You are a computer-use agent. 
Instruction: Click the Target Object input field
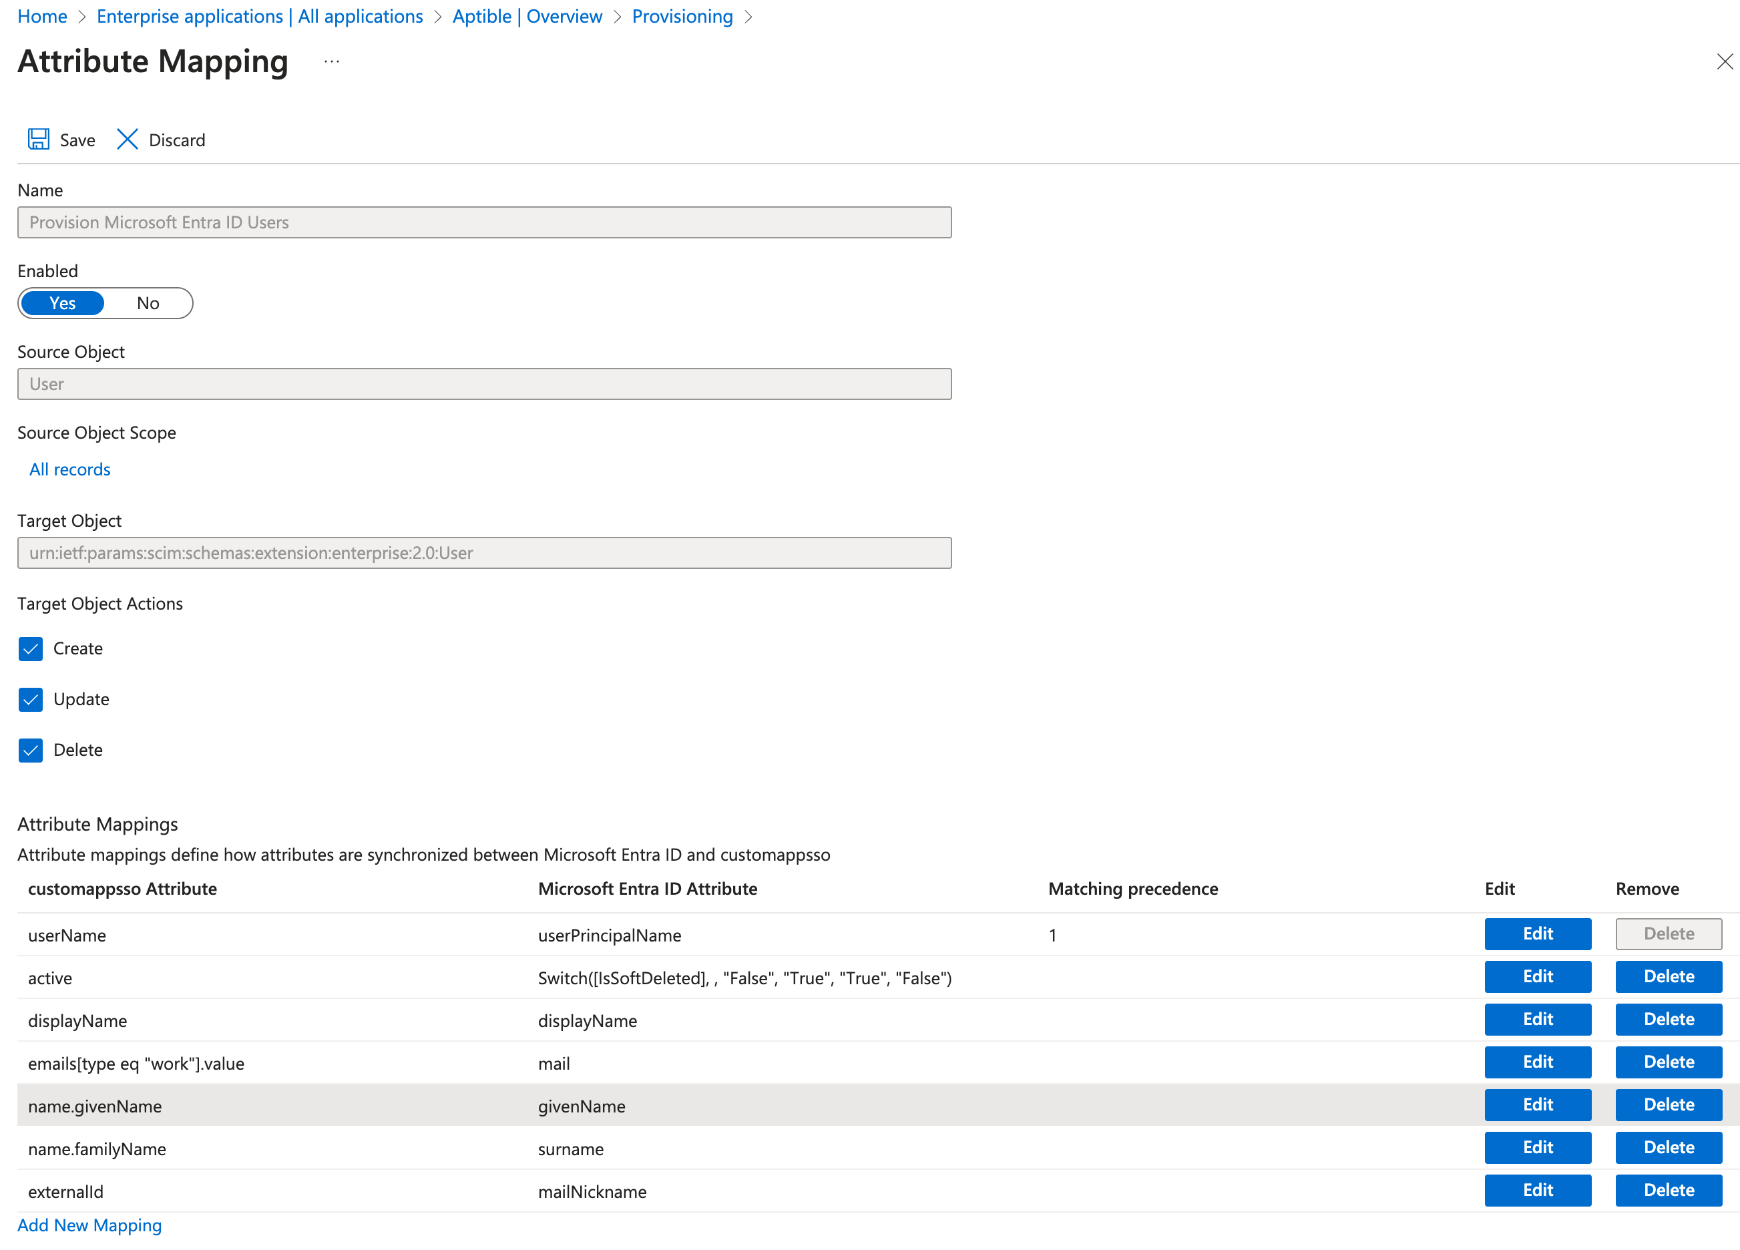[484, 552]
